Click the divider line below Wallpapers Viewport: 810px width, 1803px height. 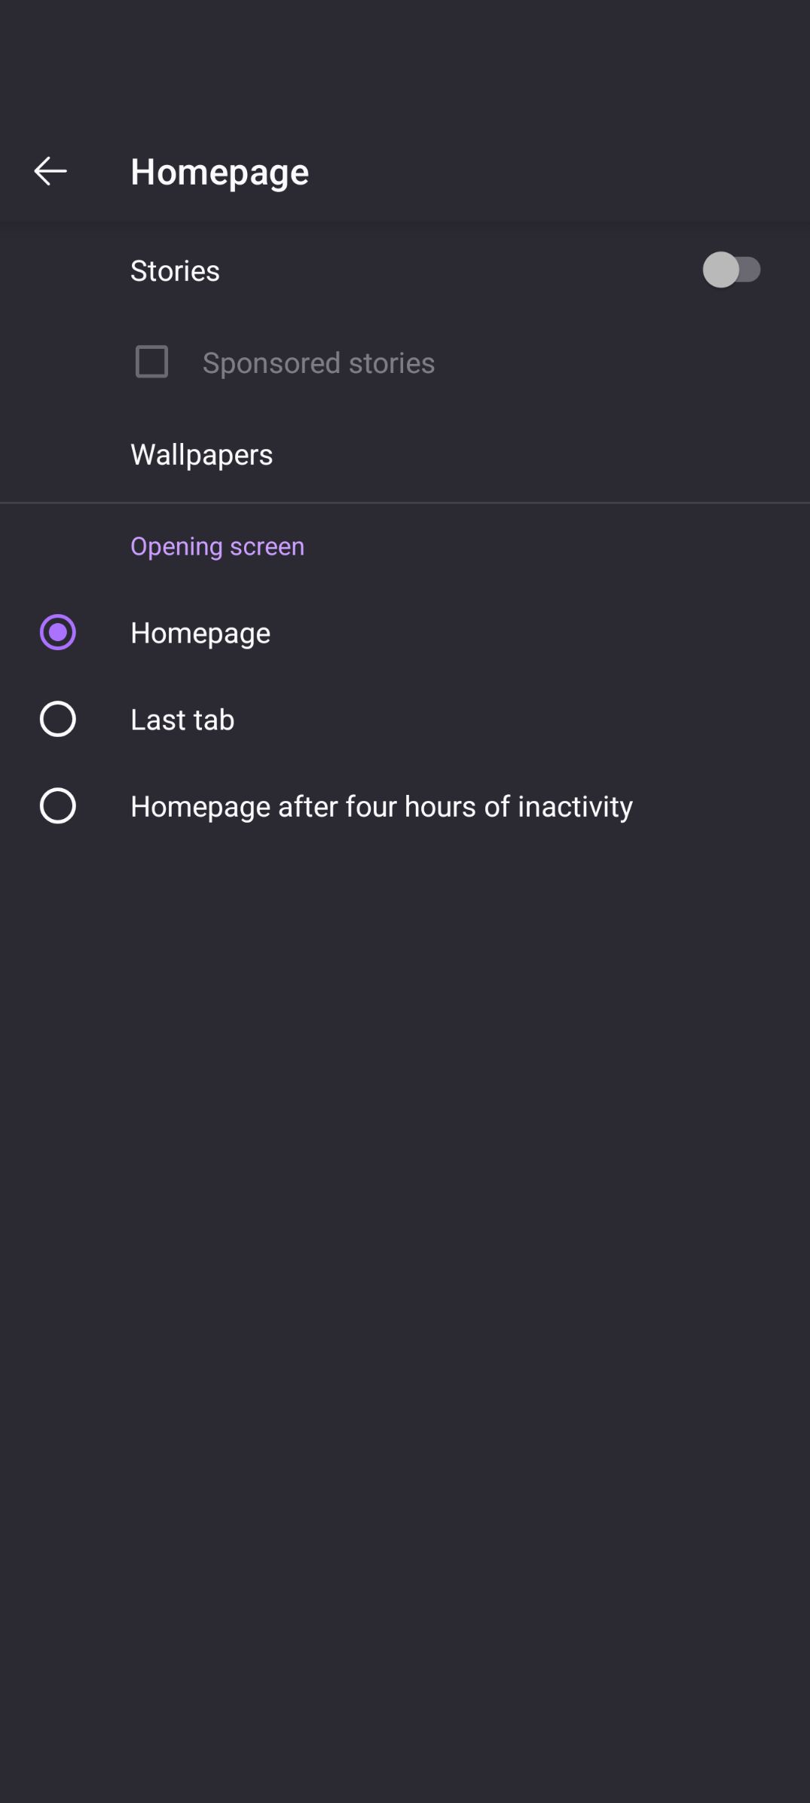[x=405, y=503]
